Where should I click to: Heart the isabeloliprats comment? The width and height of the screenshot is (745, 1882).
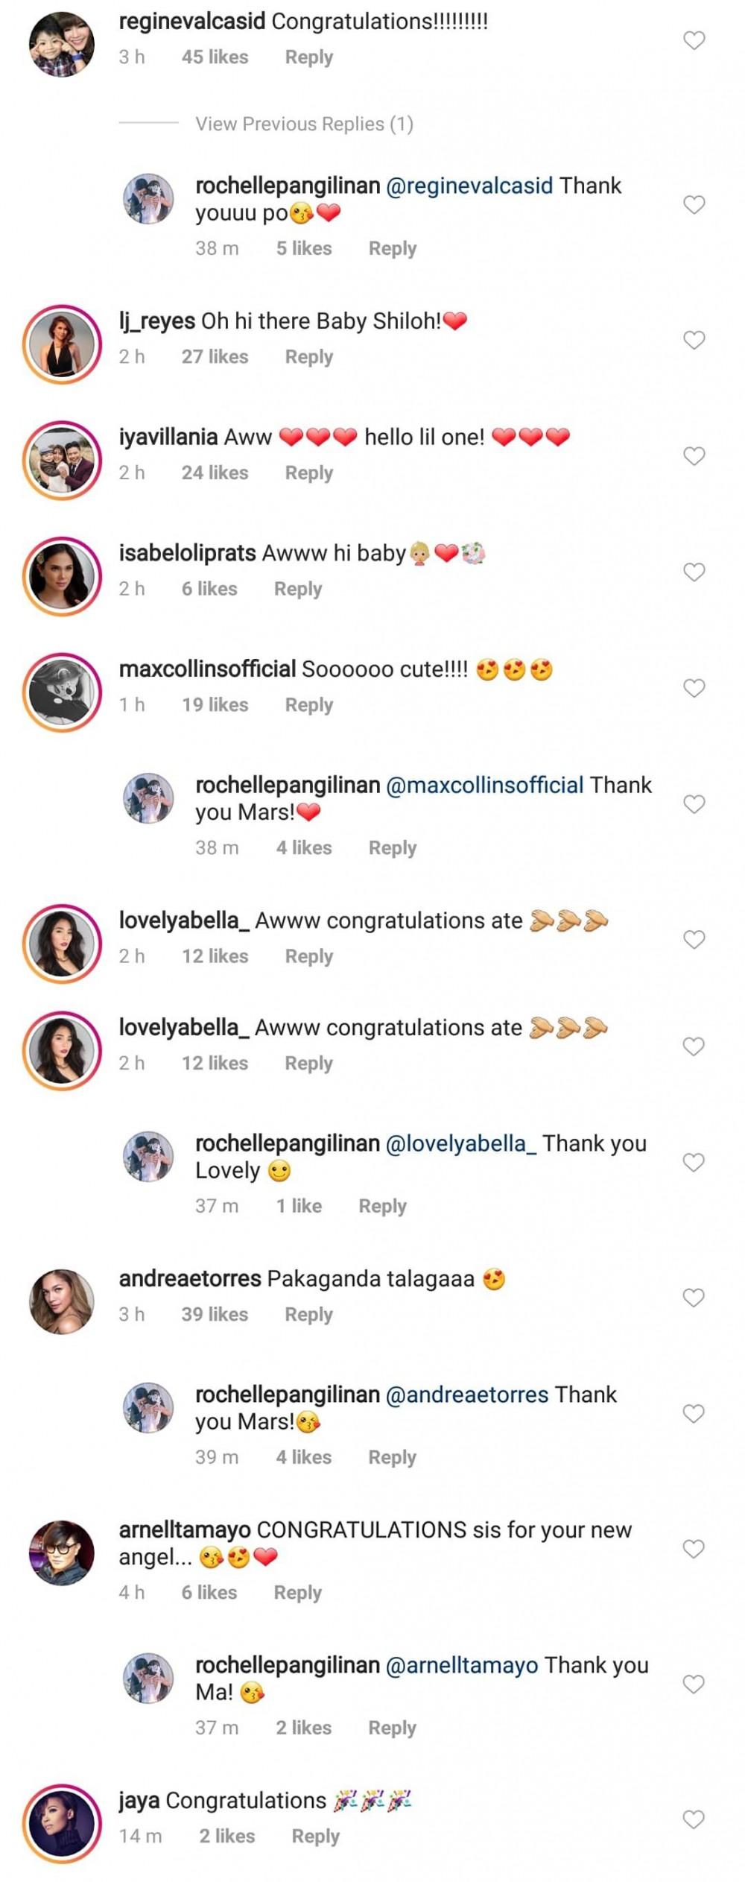click(694, 572)
